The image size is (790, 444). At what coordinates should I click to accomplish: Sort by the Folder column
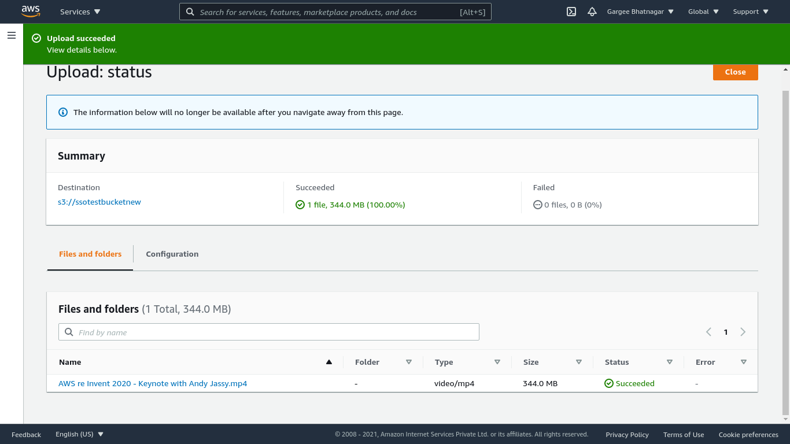tap(409, 362)
